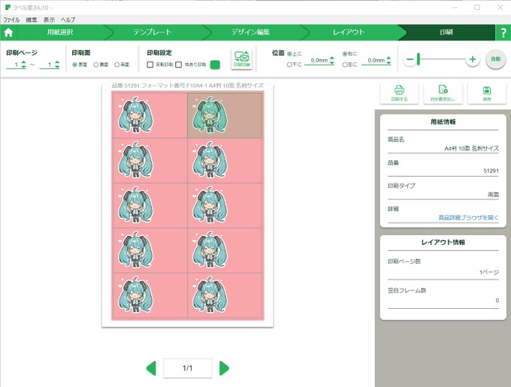Open the 編集 menu

[x=32, y=20]
